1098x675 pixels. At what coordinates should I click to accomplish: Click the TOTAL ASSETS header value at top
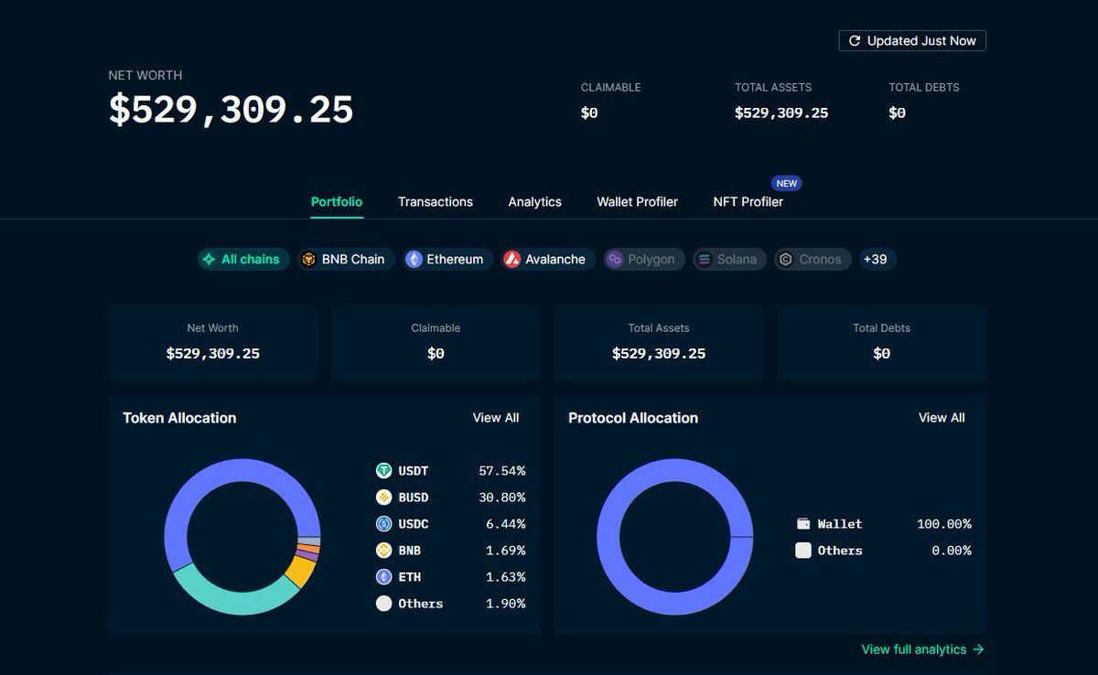click(781, 113)
